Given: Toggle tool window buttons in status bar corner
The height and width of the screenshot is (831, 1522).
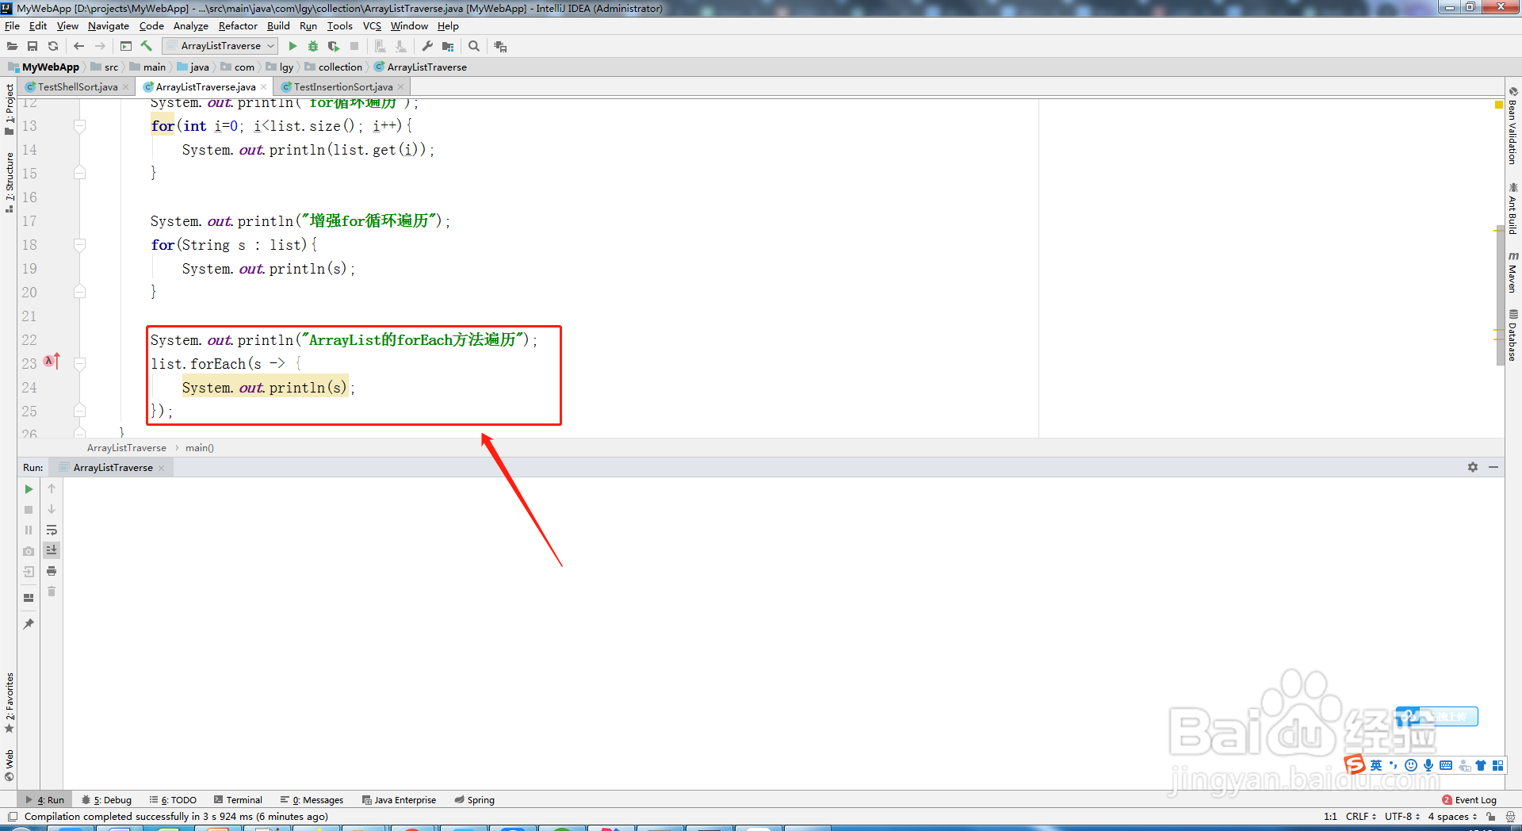Looking at the screenshot, I should click(12, 816).
